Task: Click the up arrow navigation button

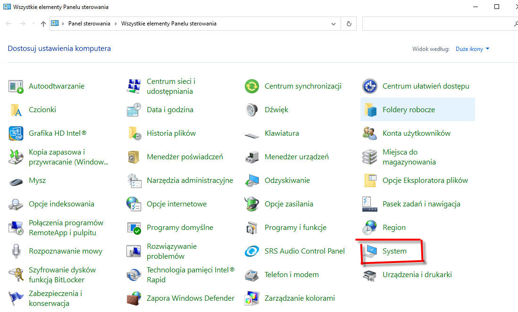Action: pos(43,24)
